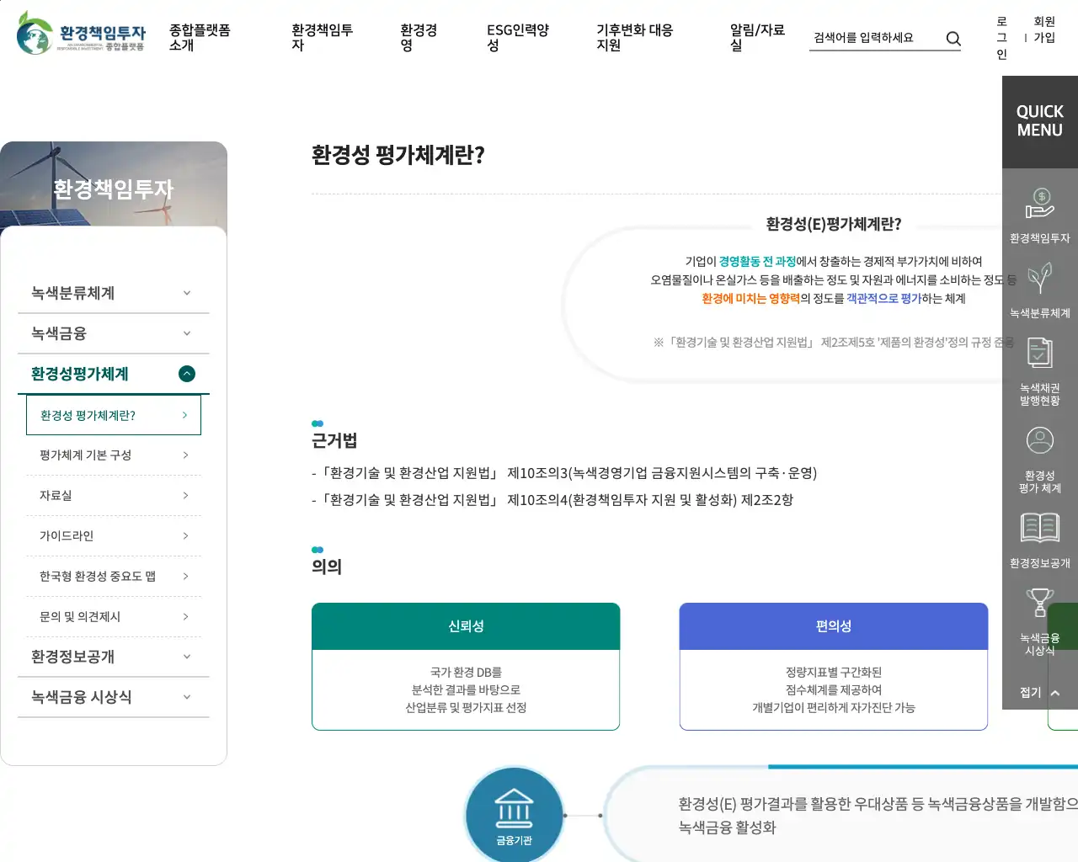This screenshot has height=862, width=1078.
Task: Click the 회원가입 link
Action: pos(1044,29)
